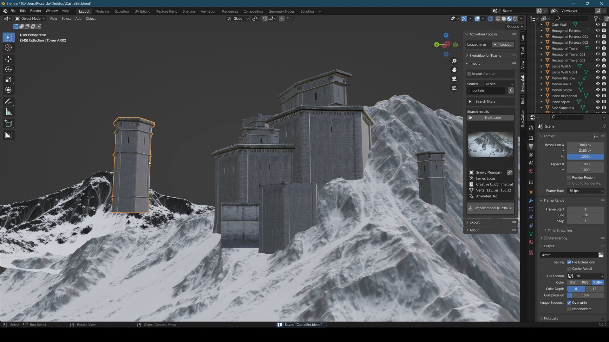Select the Measure tool
This screenshot has width=609, height=342.
click(9, 112)
